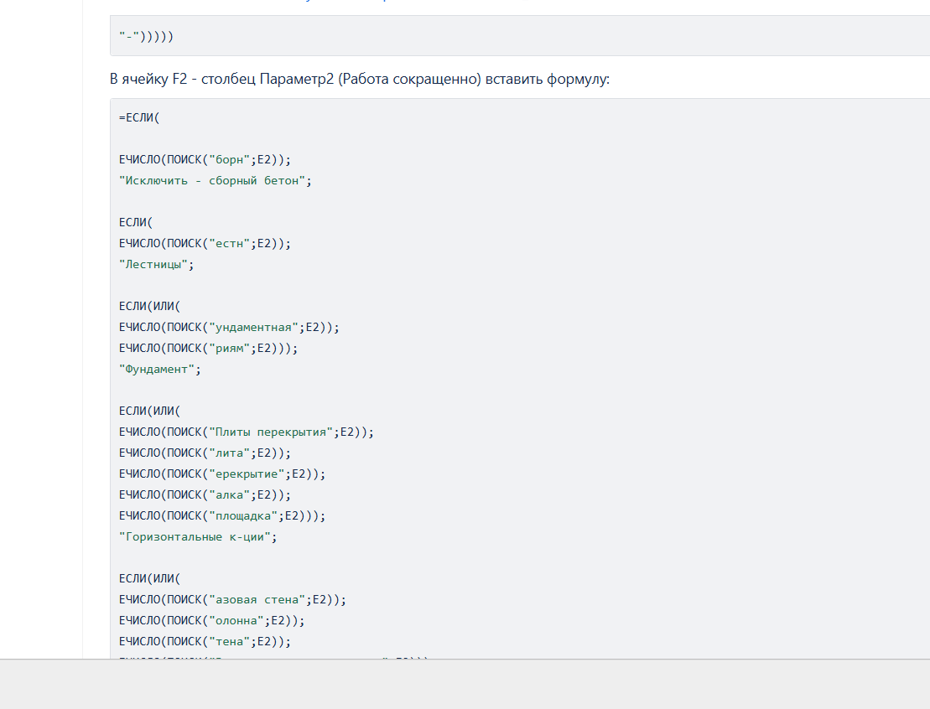930x709 pixels.
Task: Click the "Лестницы" result string
Action: 156,264
